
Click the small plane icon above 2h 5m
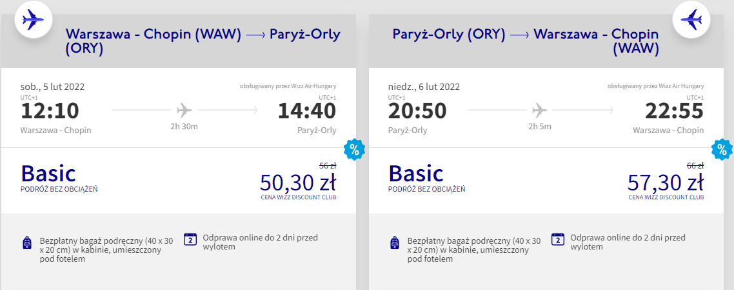click(539, 109)
